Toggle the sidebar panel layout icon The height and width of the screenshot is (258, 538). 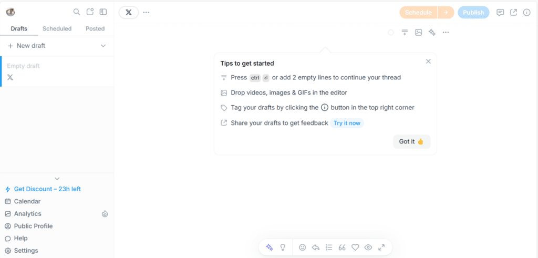click(103, 12)
